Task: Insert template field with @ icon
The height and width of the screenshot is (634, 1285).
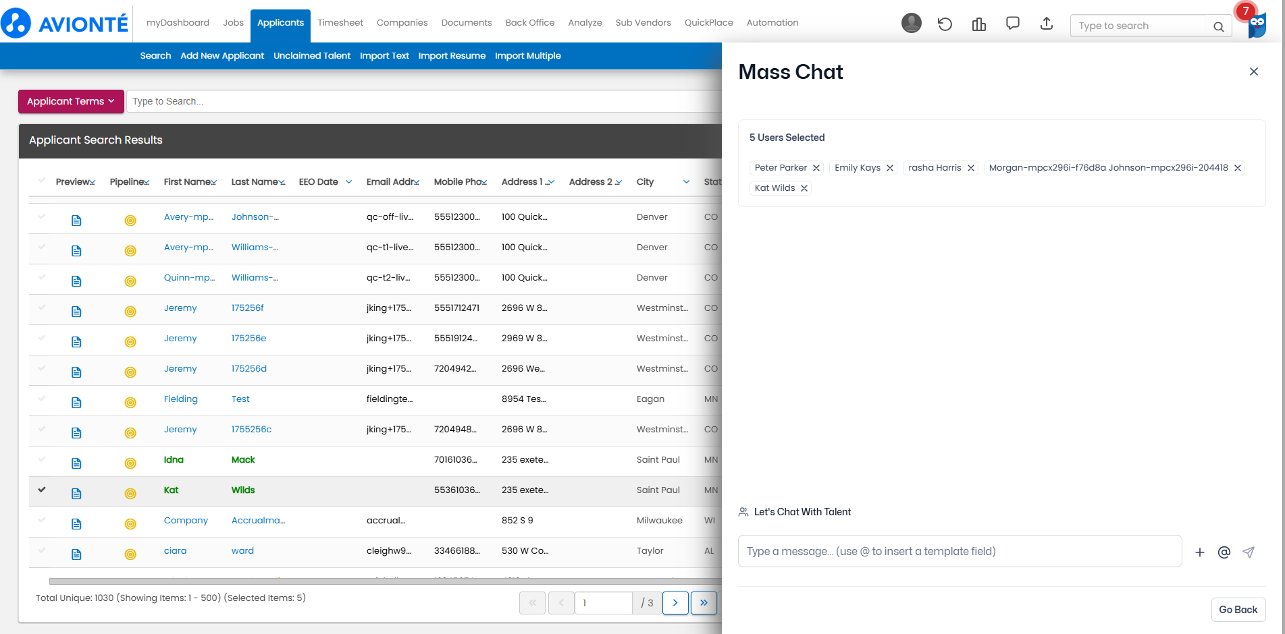Action: point(1224,552)
